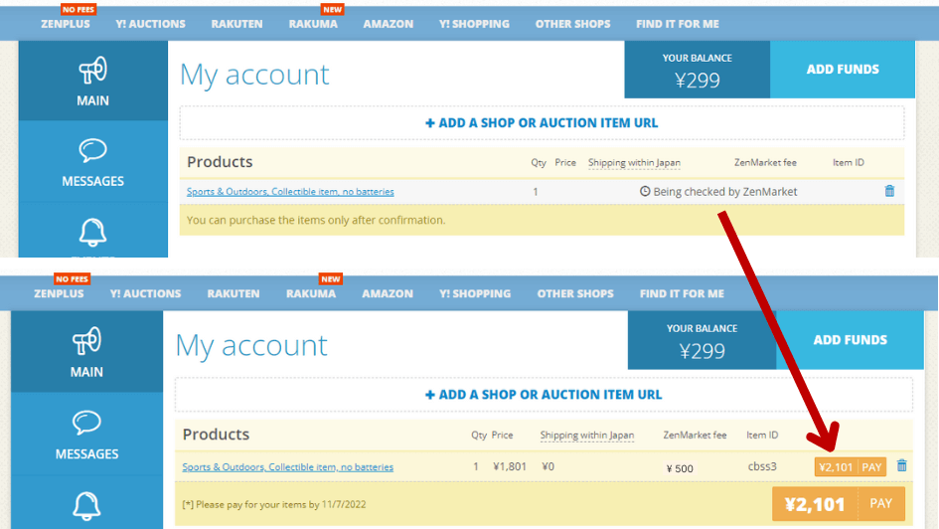The image size is (939, 529).
Task: Open AMAZON in the lower navigation bar
Action: 388,293
